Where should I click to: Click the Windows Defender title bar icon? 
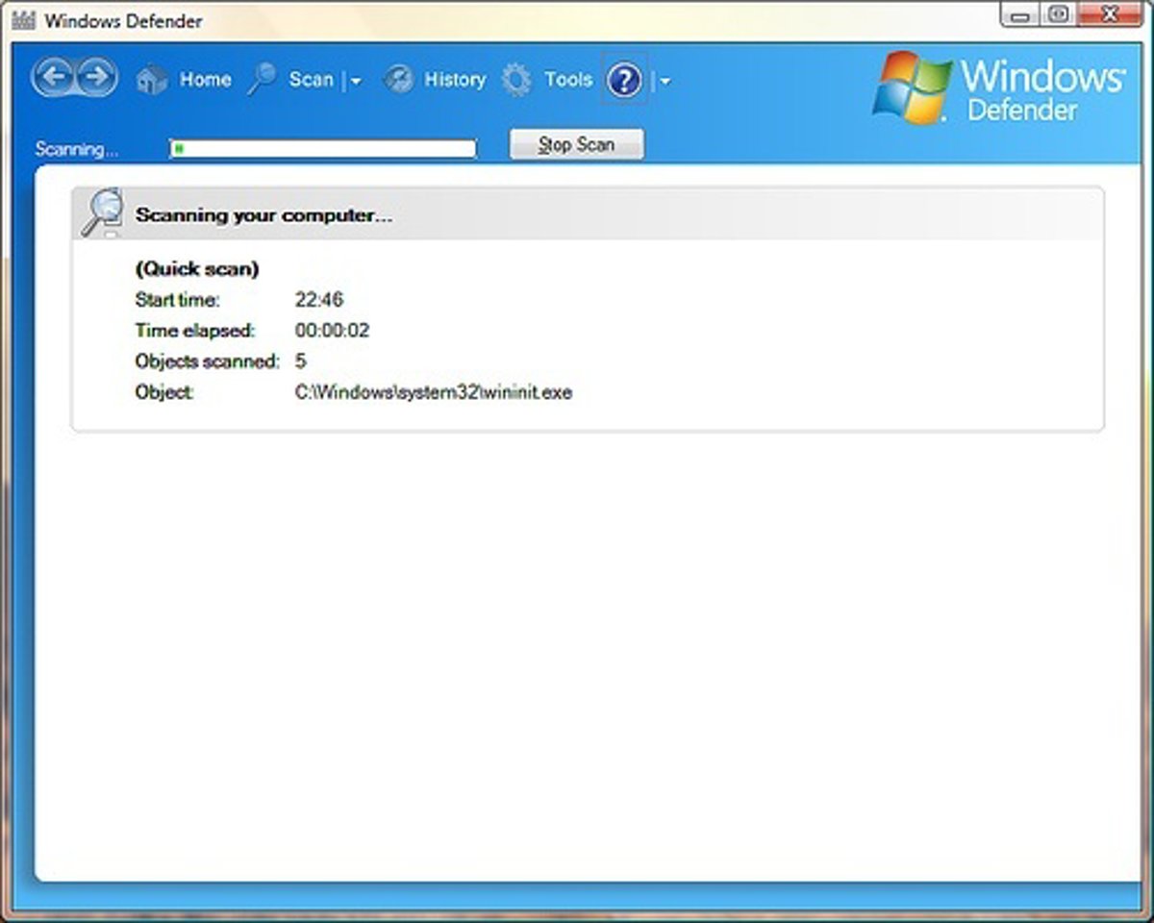coord(24,20)
